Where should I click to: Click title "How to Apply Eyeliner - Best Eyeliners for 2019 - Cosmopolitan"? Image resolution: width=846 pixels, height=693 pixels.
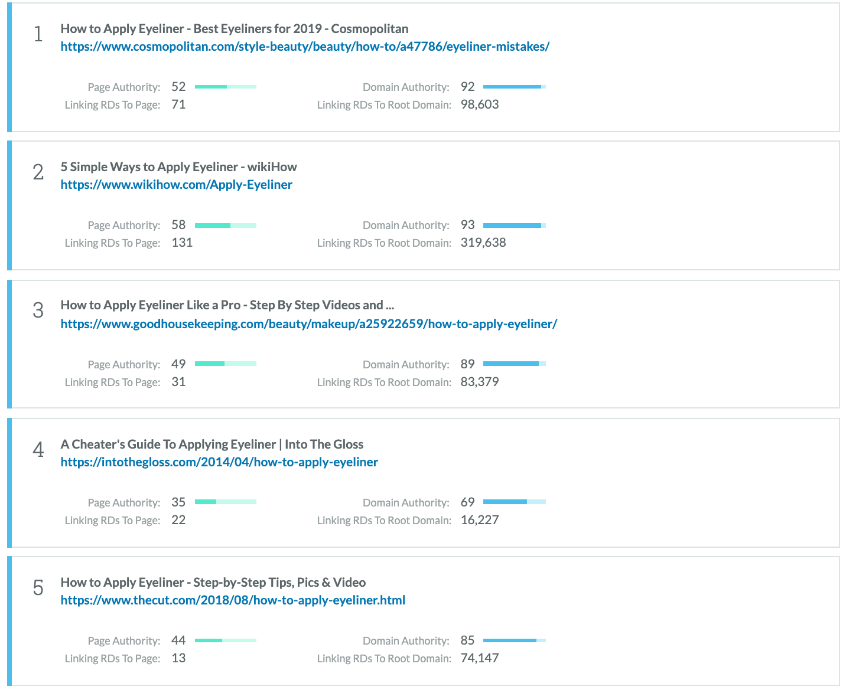tap(235, 29)
